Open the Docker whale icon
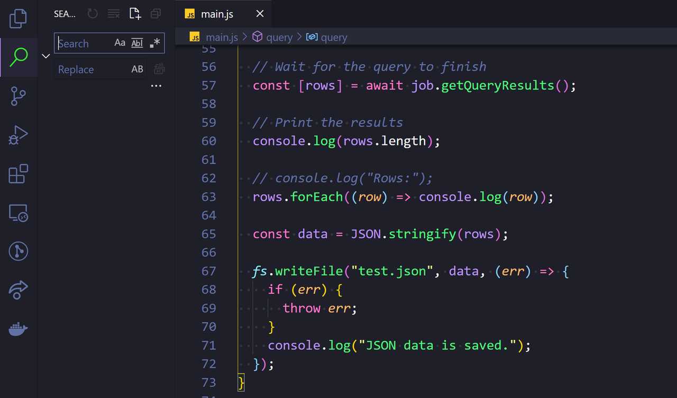Image resolution: width=677 pixels, height=398 pixels. (19, 329)
